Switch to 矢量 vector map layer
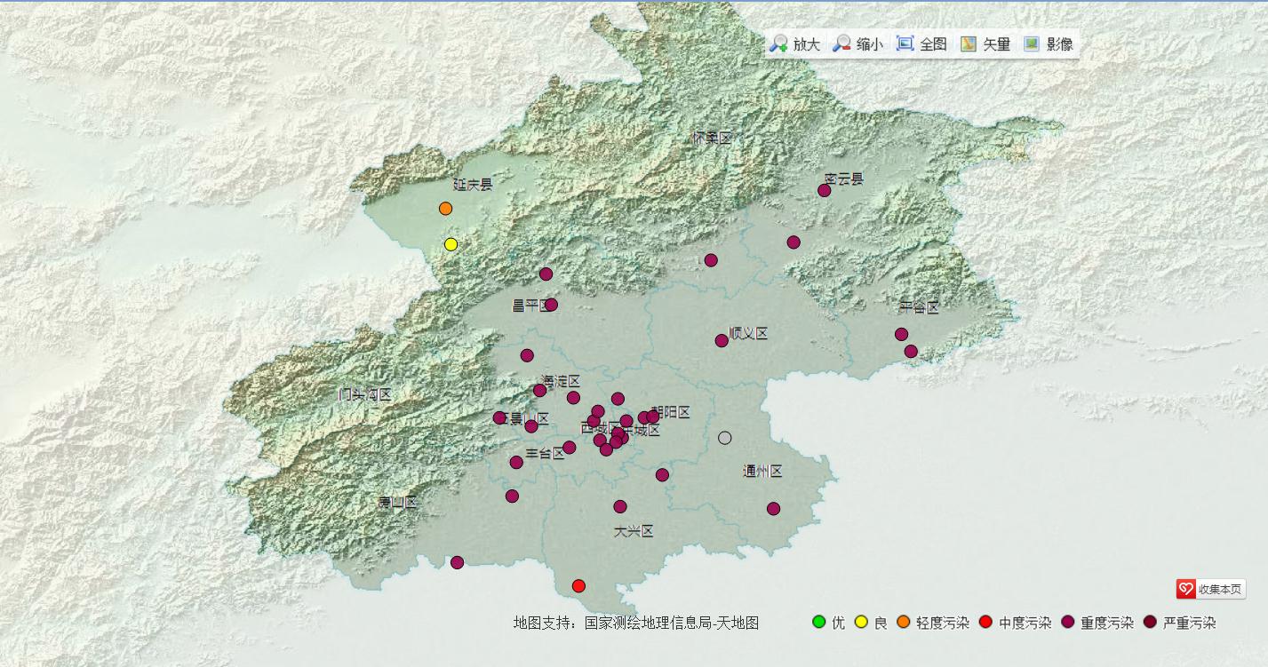The width and height of the screenshot is (1268, 667). tap(969, 44)
